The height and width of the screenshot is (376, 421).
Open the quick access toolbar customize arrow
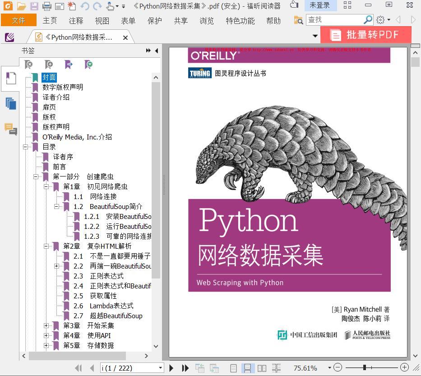click(123, 6)
